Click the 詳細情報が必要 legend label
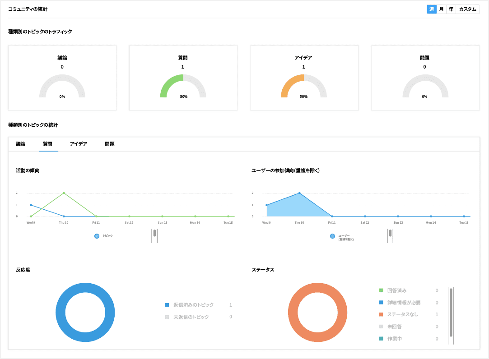 pyautogui.click(x=404, y=303)
